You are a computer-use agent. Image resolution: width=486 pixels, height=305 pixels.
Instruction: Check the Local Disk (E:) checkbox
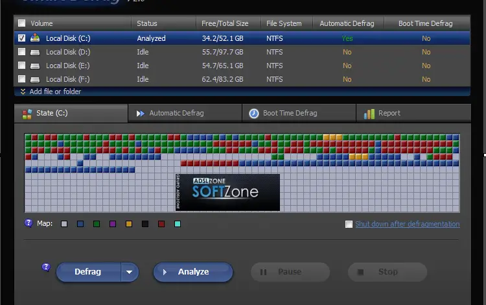pos(22,66)
